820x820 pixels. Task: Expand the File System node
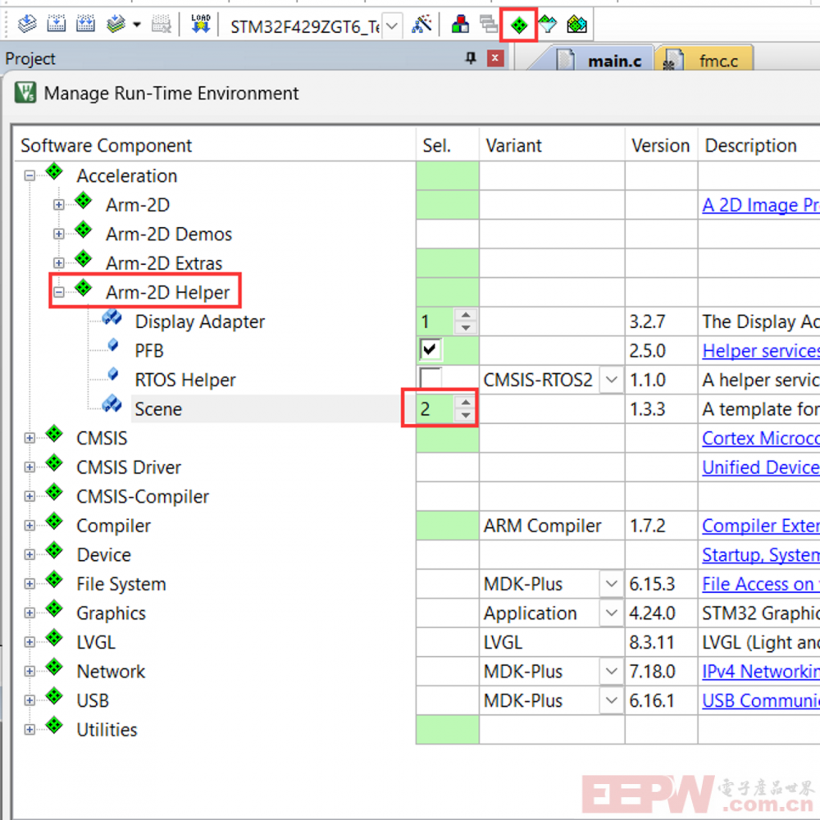click(30, 584)
